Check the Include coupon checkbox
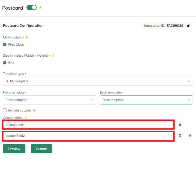 (5, 110)
